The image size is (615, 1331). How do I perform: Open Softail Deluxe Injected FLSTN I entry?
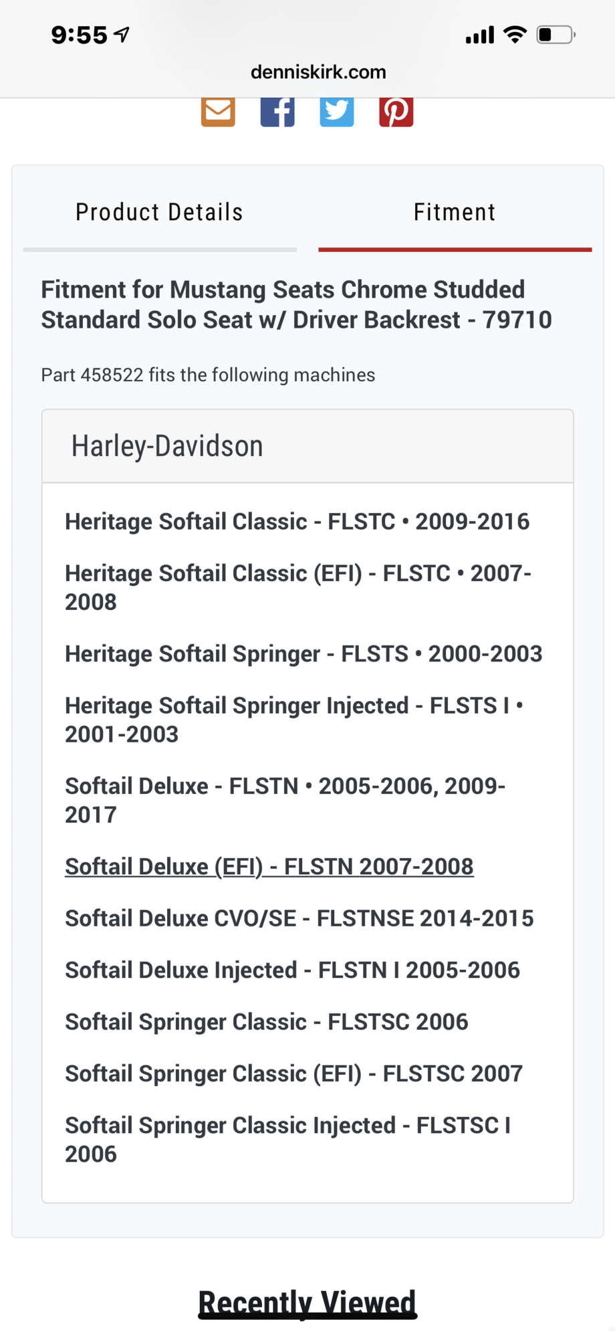coord(292,970)
